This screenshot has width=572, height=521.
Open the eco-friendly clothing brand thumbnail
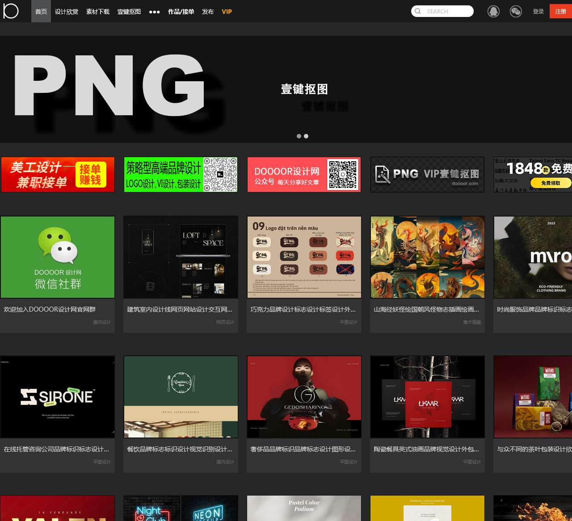(x=533, y=257)
